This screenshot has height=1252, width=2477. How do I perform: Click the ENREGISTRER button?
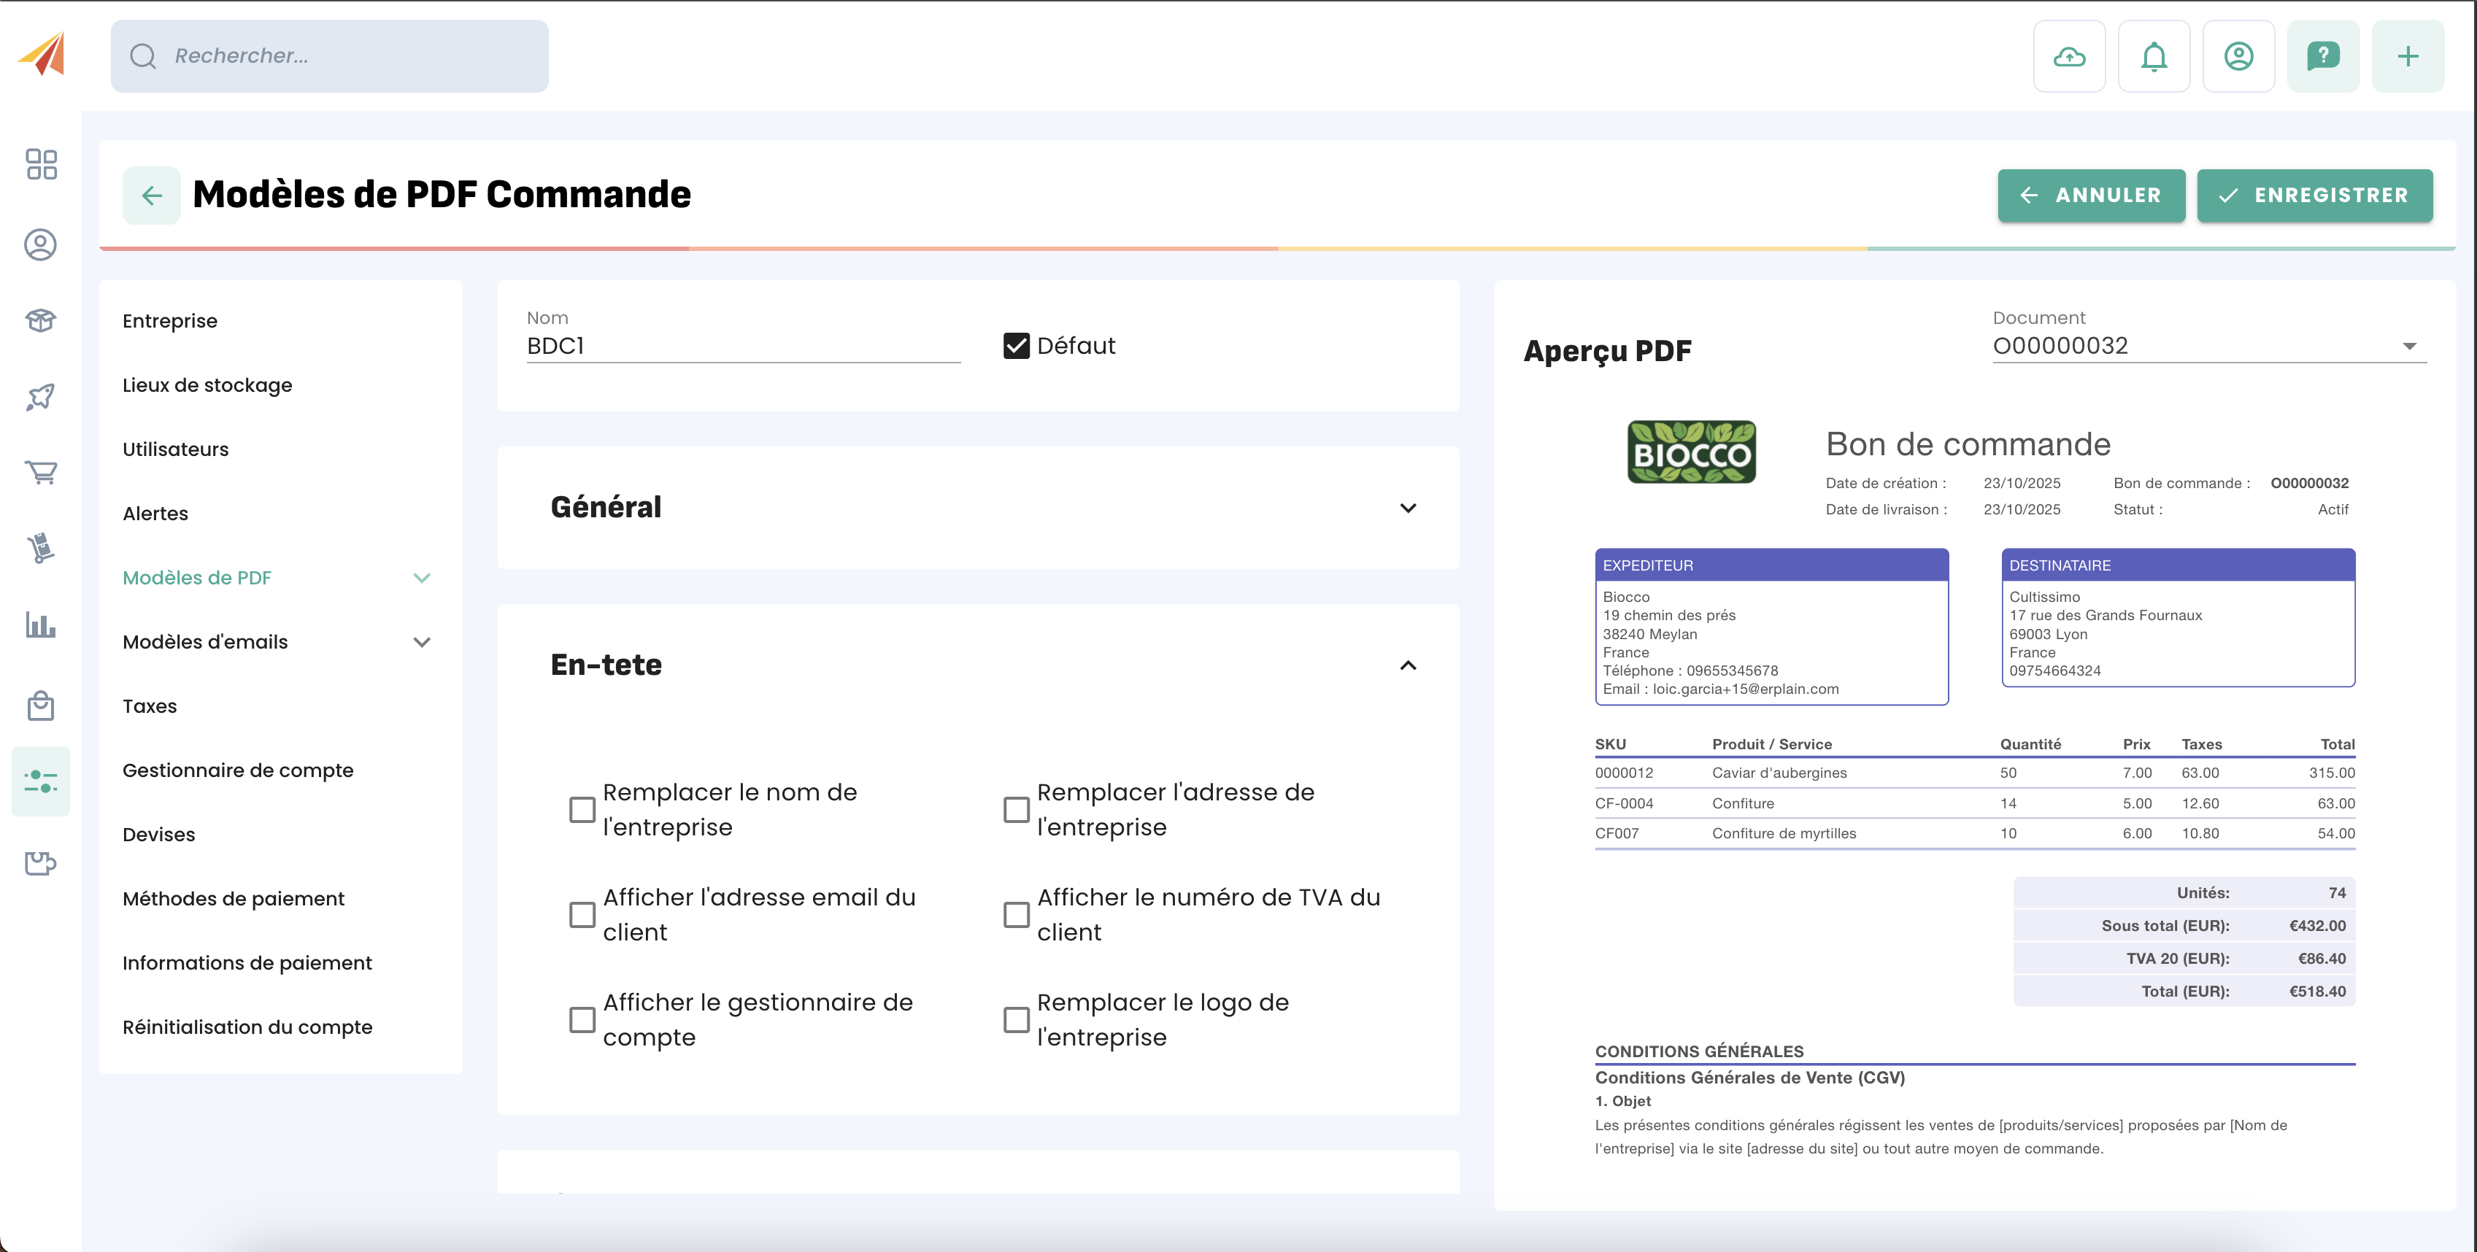(x=2314, y=196)
